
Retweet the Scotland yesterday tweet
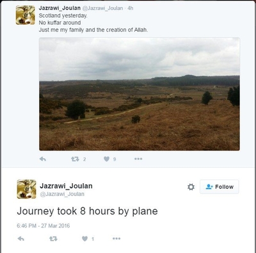pyautogui.click(x=75, y=159)
